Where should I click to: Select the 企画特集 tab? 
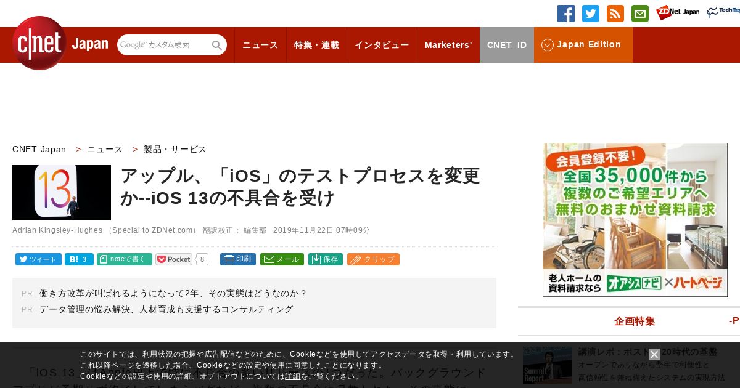[x=635, y=321]
